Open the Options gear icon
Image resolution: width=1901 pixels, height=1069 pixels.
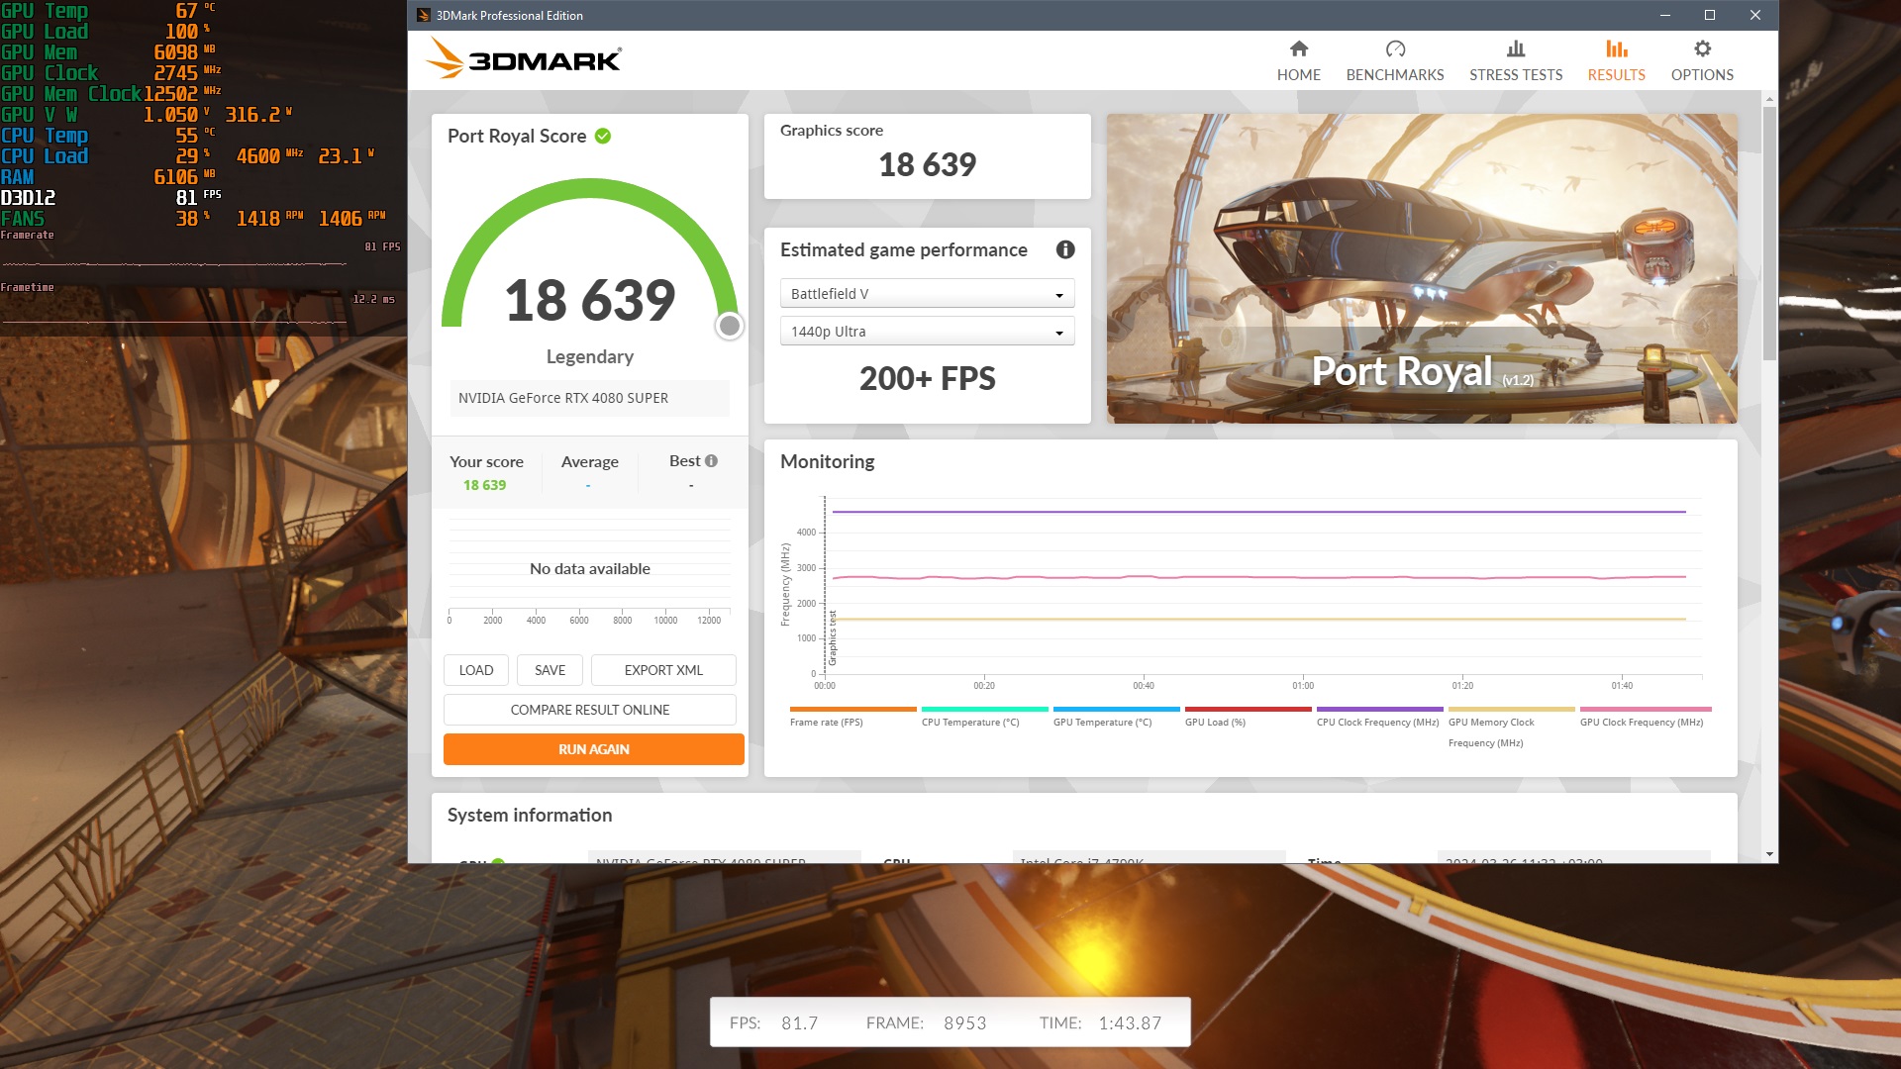[1701, 49]
